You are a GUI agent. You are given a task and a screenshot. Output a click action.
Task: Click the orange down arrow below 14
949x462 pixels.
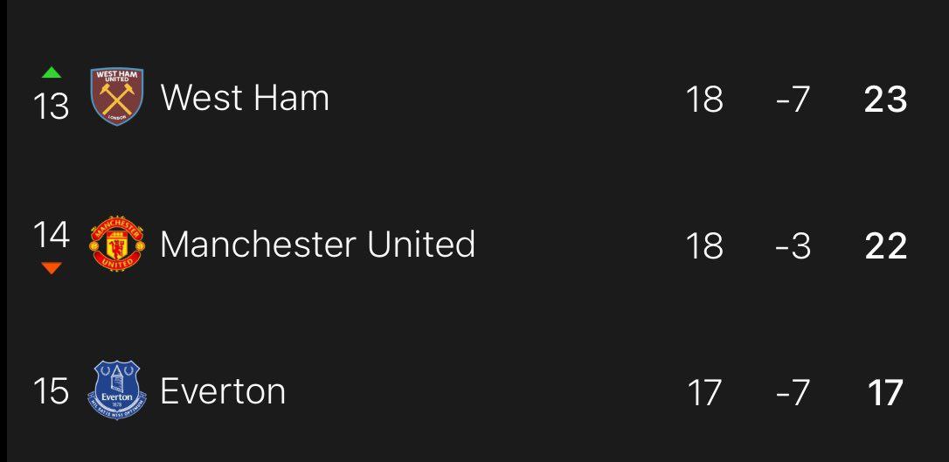pyautogui.click(x=52, y=268)
